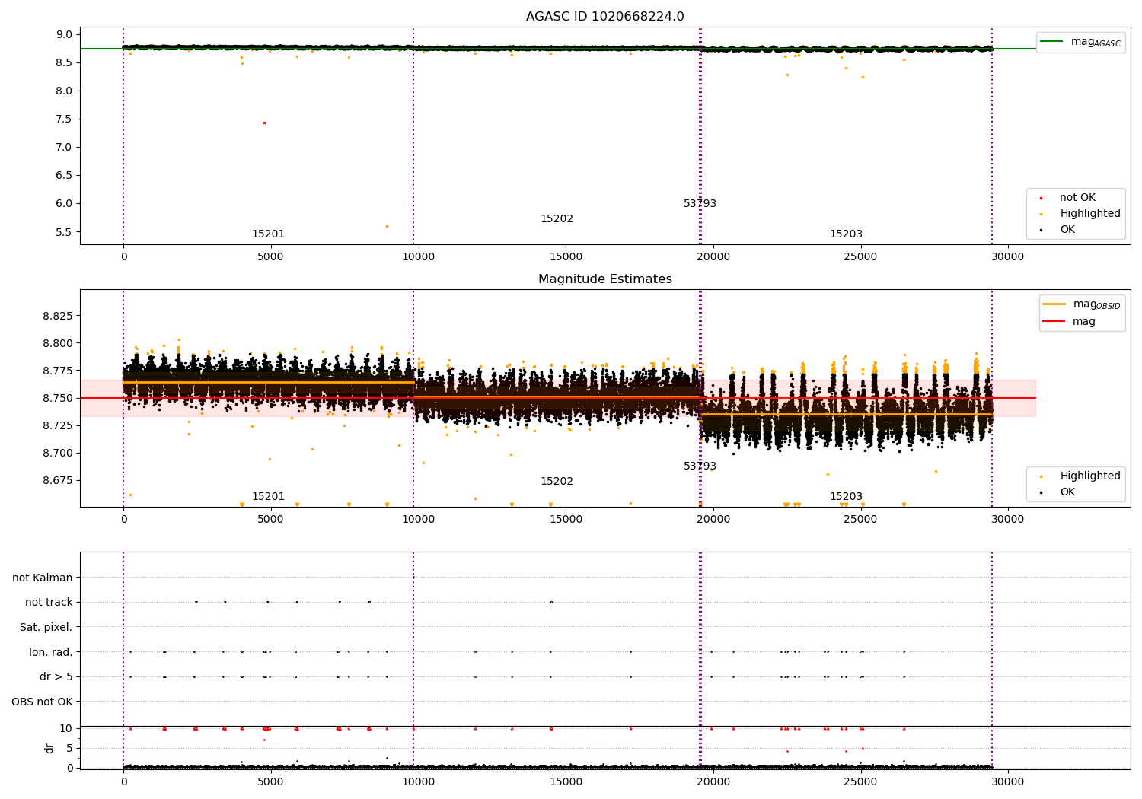This screenshot has height=799, width=1142.
Task: Click the 9.0 y-axis tick label
Action: point(64,35)
